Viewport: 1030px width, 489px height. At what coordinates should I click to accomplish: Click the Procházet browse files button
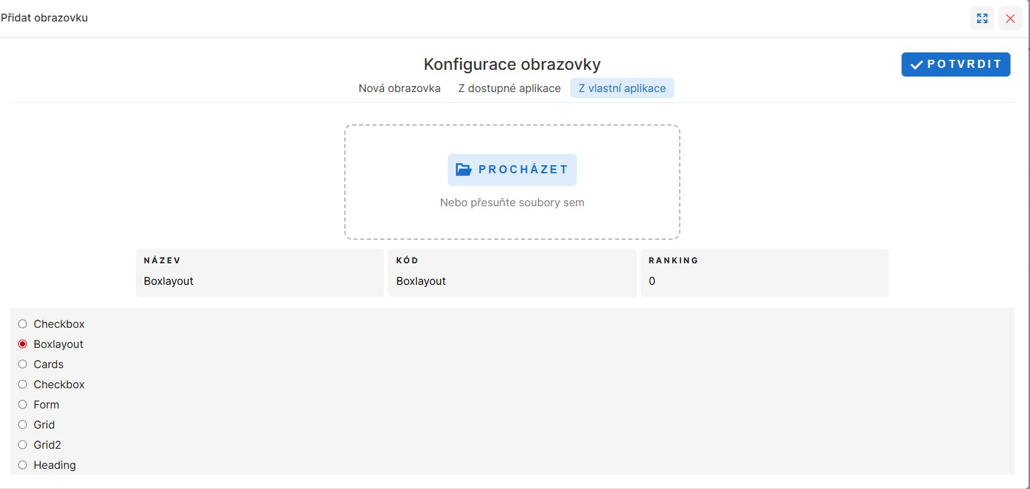coord(512,169)
